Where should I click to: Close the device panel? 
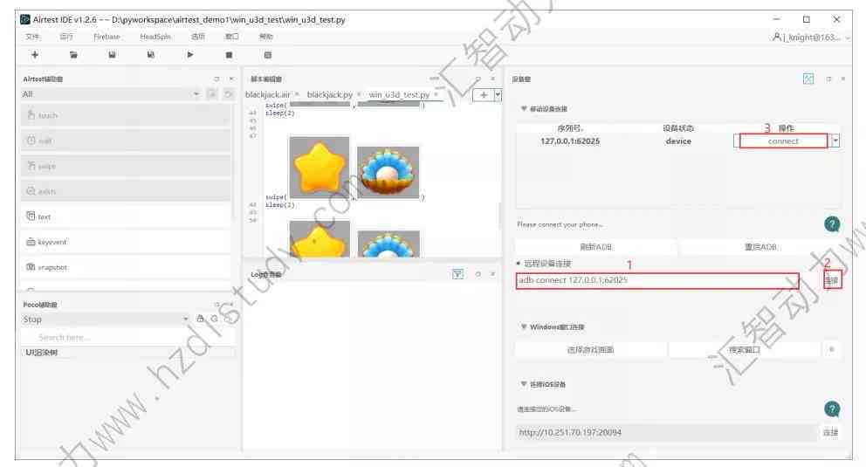point(842,79)
